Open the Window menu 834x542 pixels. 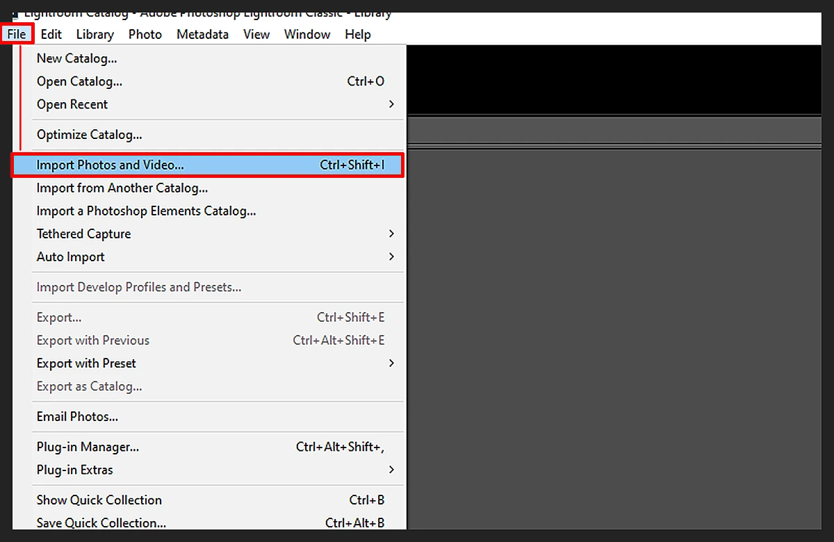307,34
